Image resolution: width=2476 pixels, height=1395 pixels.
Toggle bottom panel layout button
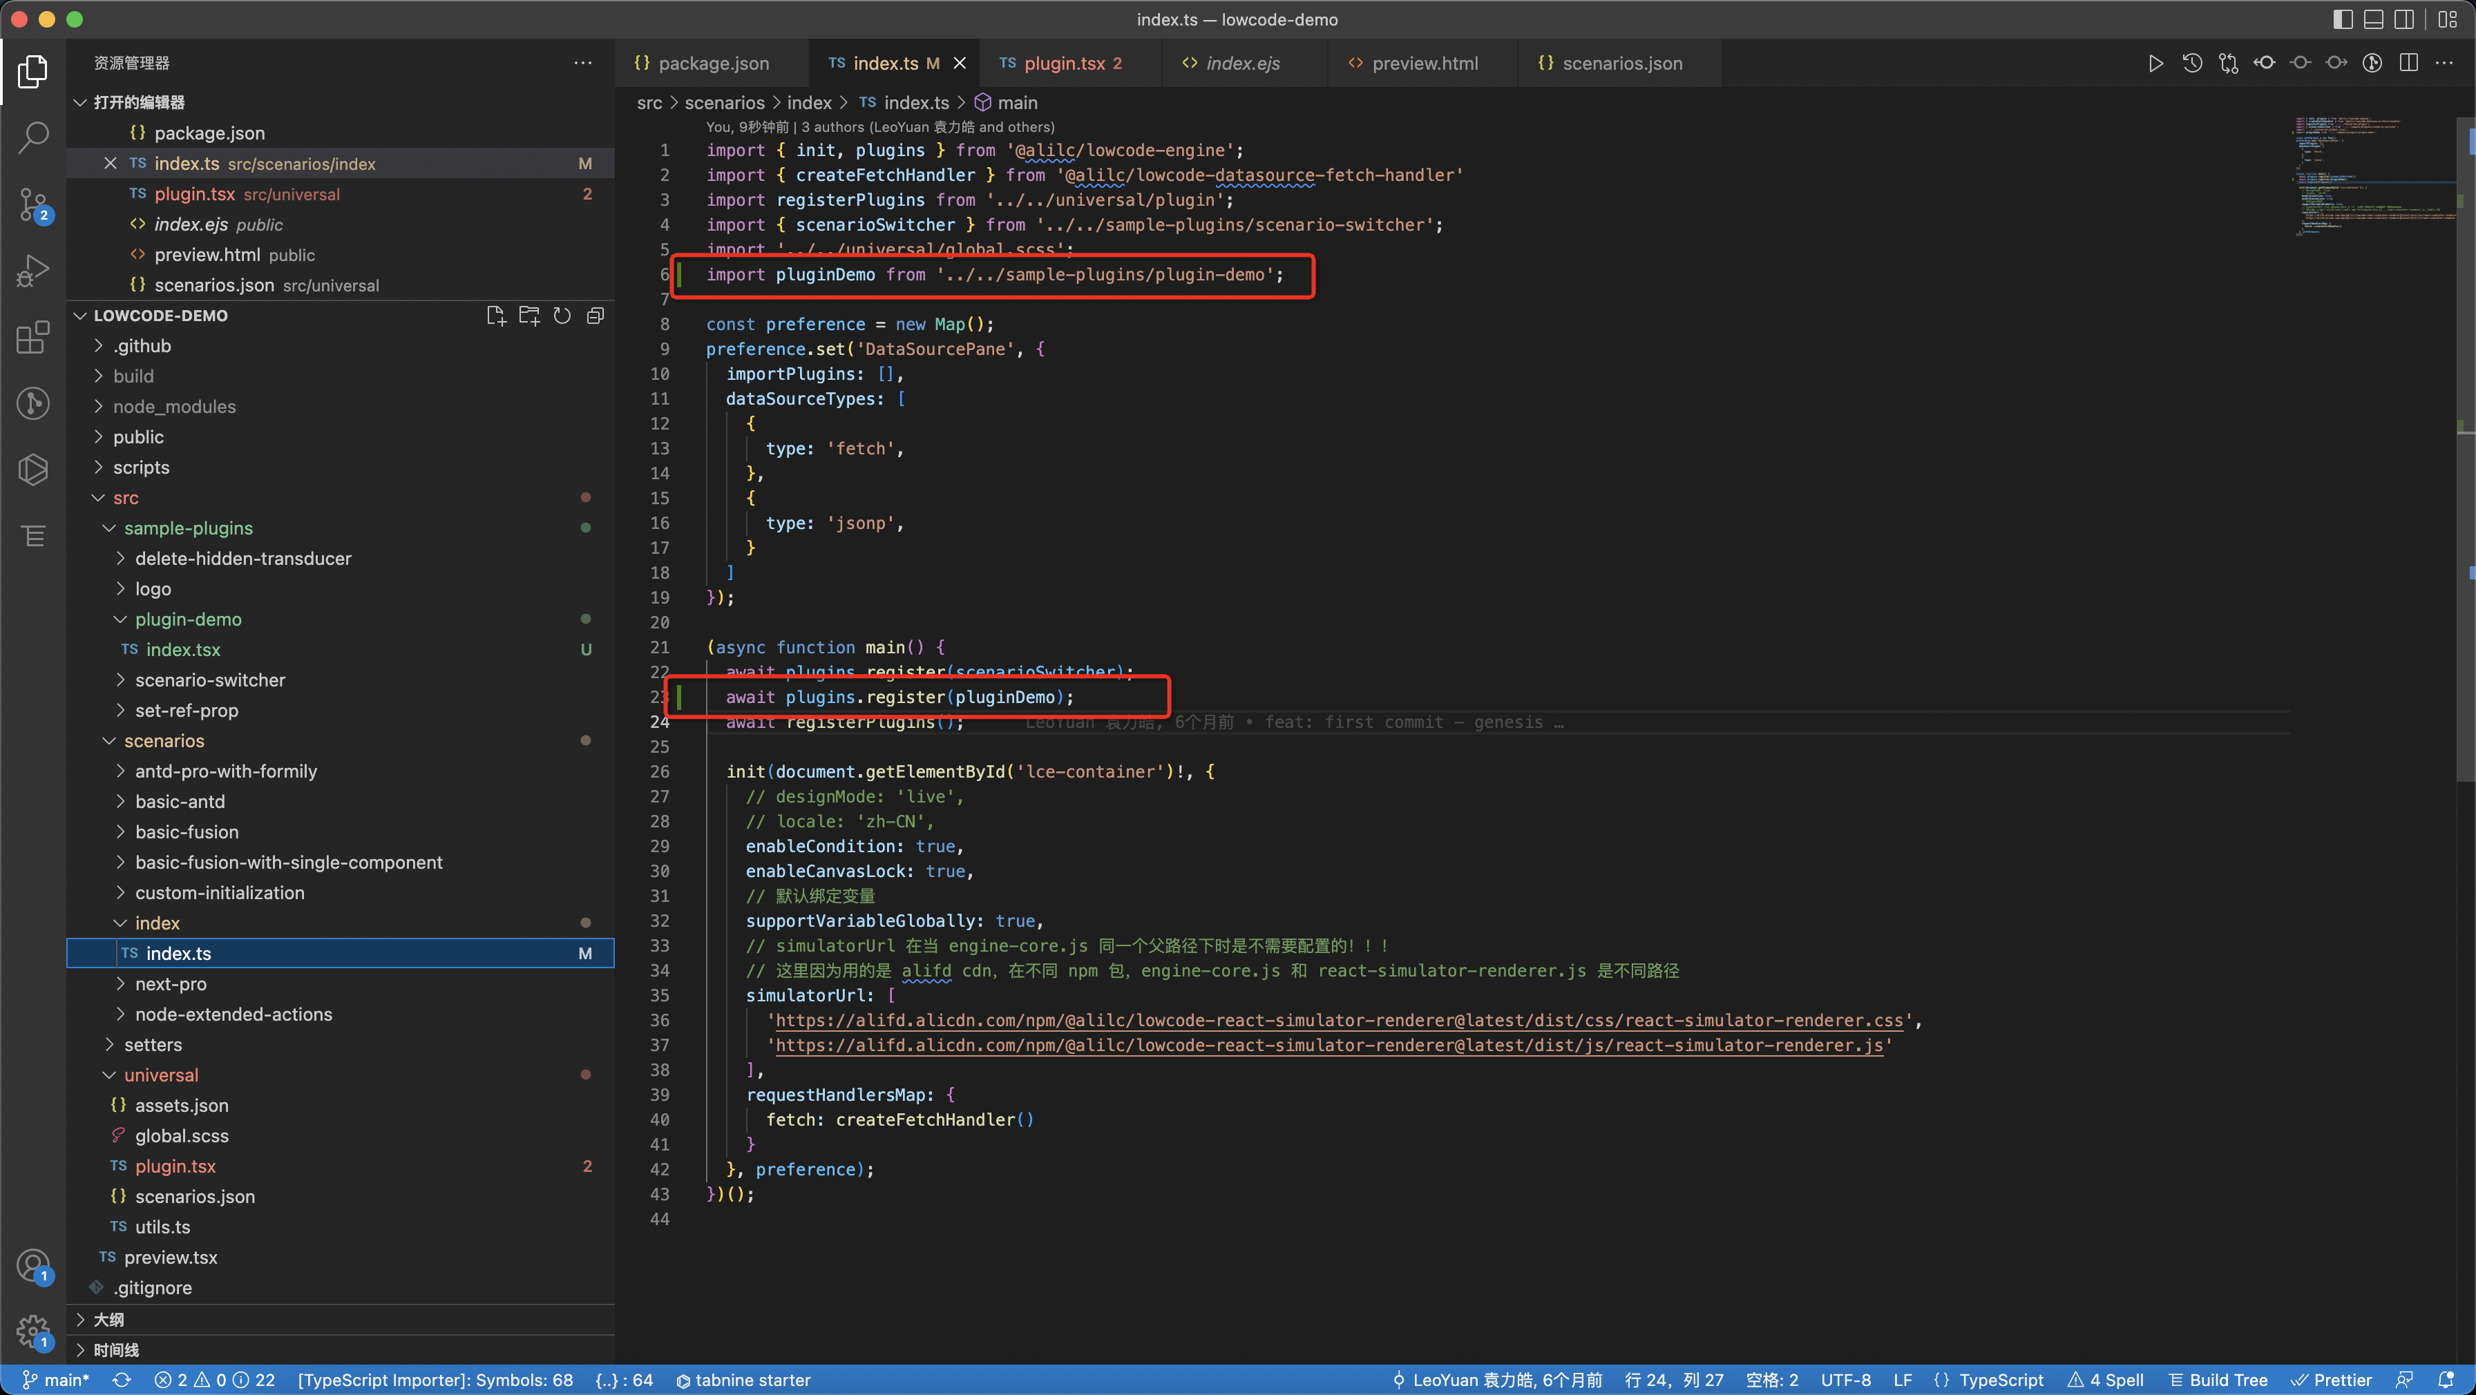pos(2373,19)
